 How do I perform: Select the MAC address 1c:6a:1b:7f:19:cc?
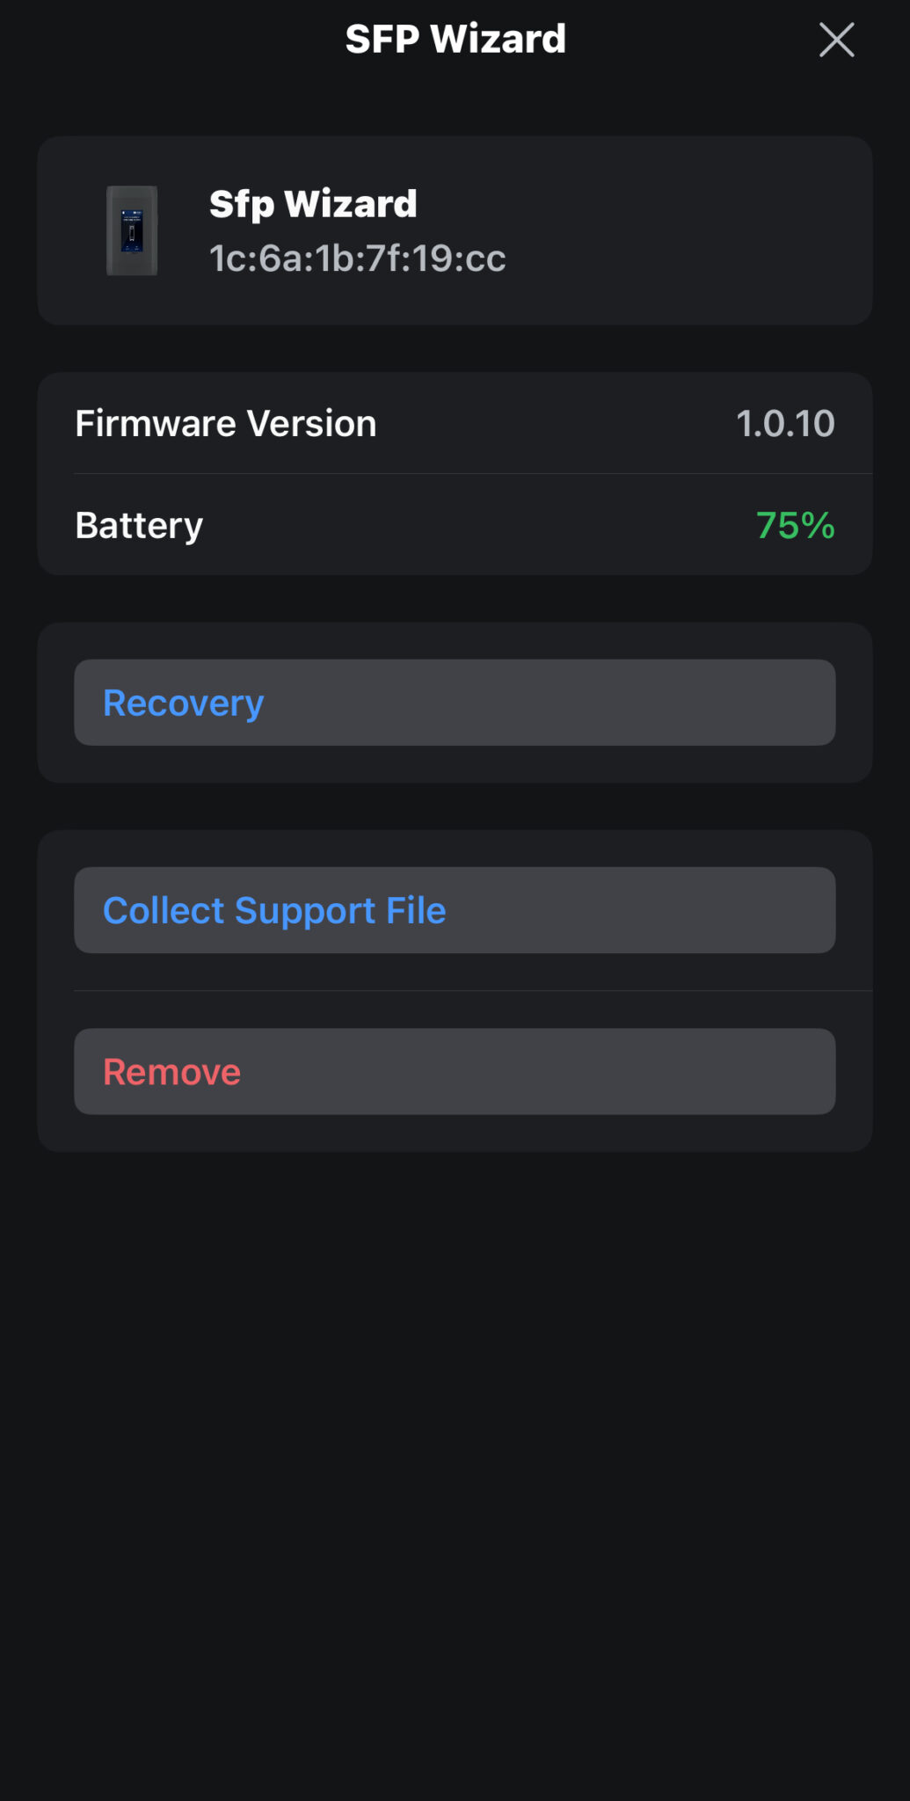pos(357,259)
